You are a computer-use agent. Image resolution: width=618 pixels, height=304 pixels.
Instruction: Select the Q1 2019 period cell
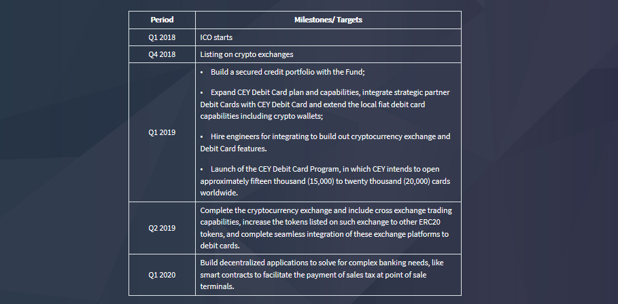(162, 132)
